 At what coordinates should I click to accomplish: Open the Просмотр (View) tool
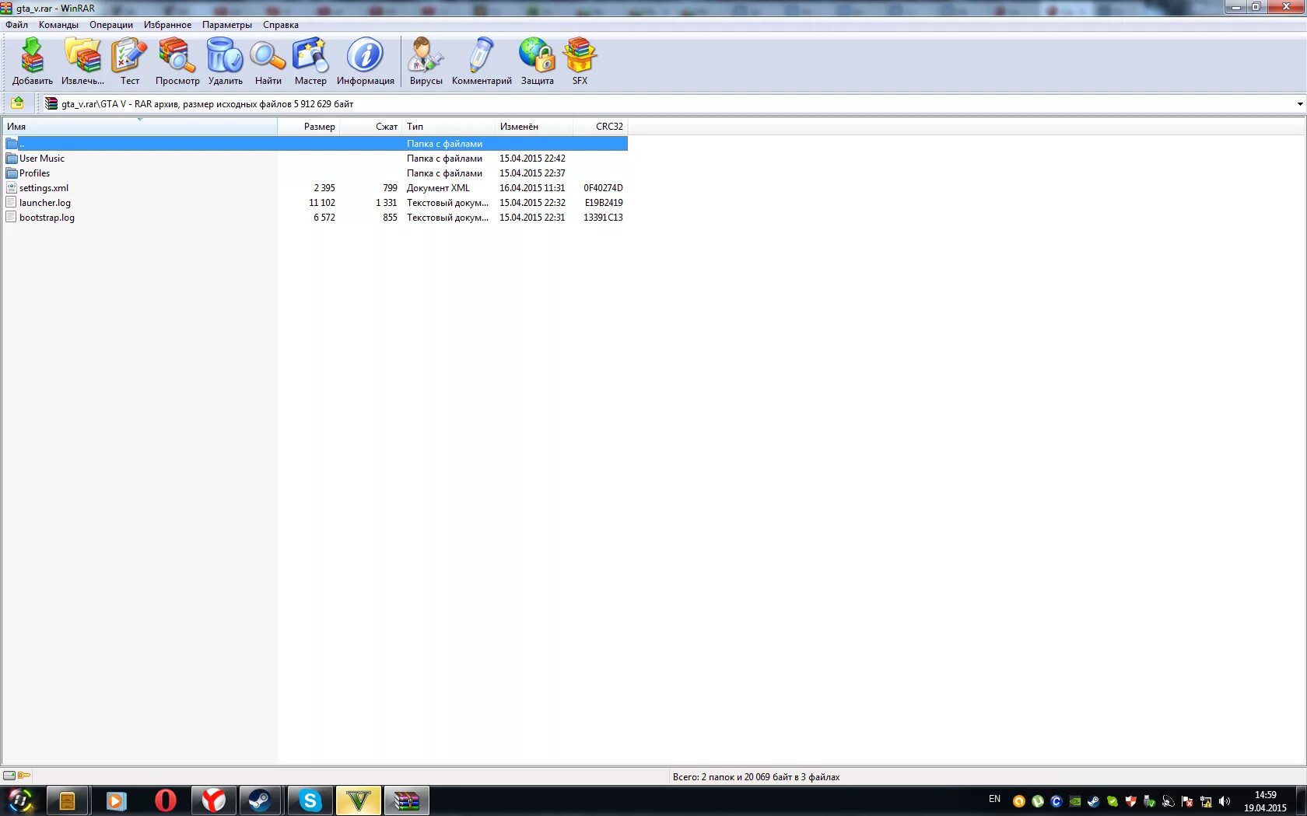tap(177, 61)
